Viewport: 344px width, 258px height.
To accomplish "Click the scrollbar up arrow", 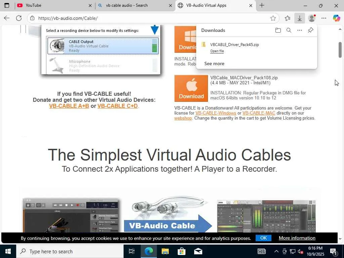I will [x=340, y=29].
